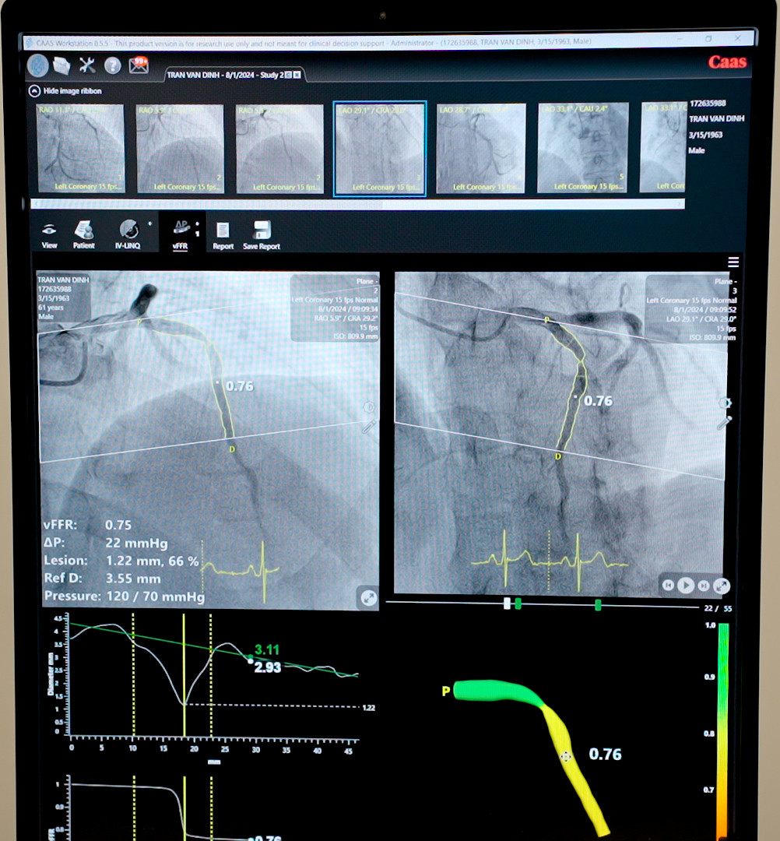Step to the next frame
Screen dimensions: 780x841
(x=703, y=585)
